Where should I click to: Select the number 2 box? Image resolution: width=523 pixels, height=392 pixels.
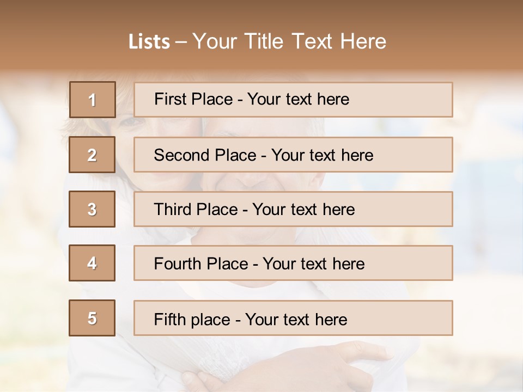(92, 155)
